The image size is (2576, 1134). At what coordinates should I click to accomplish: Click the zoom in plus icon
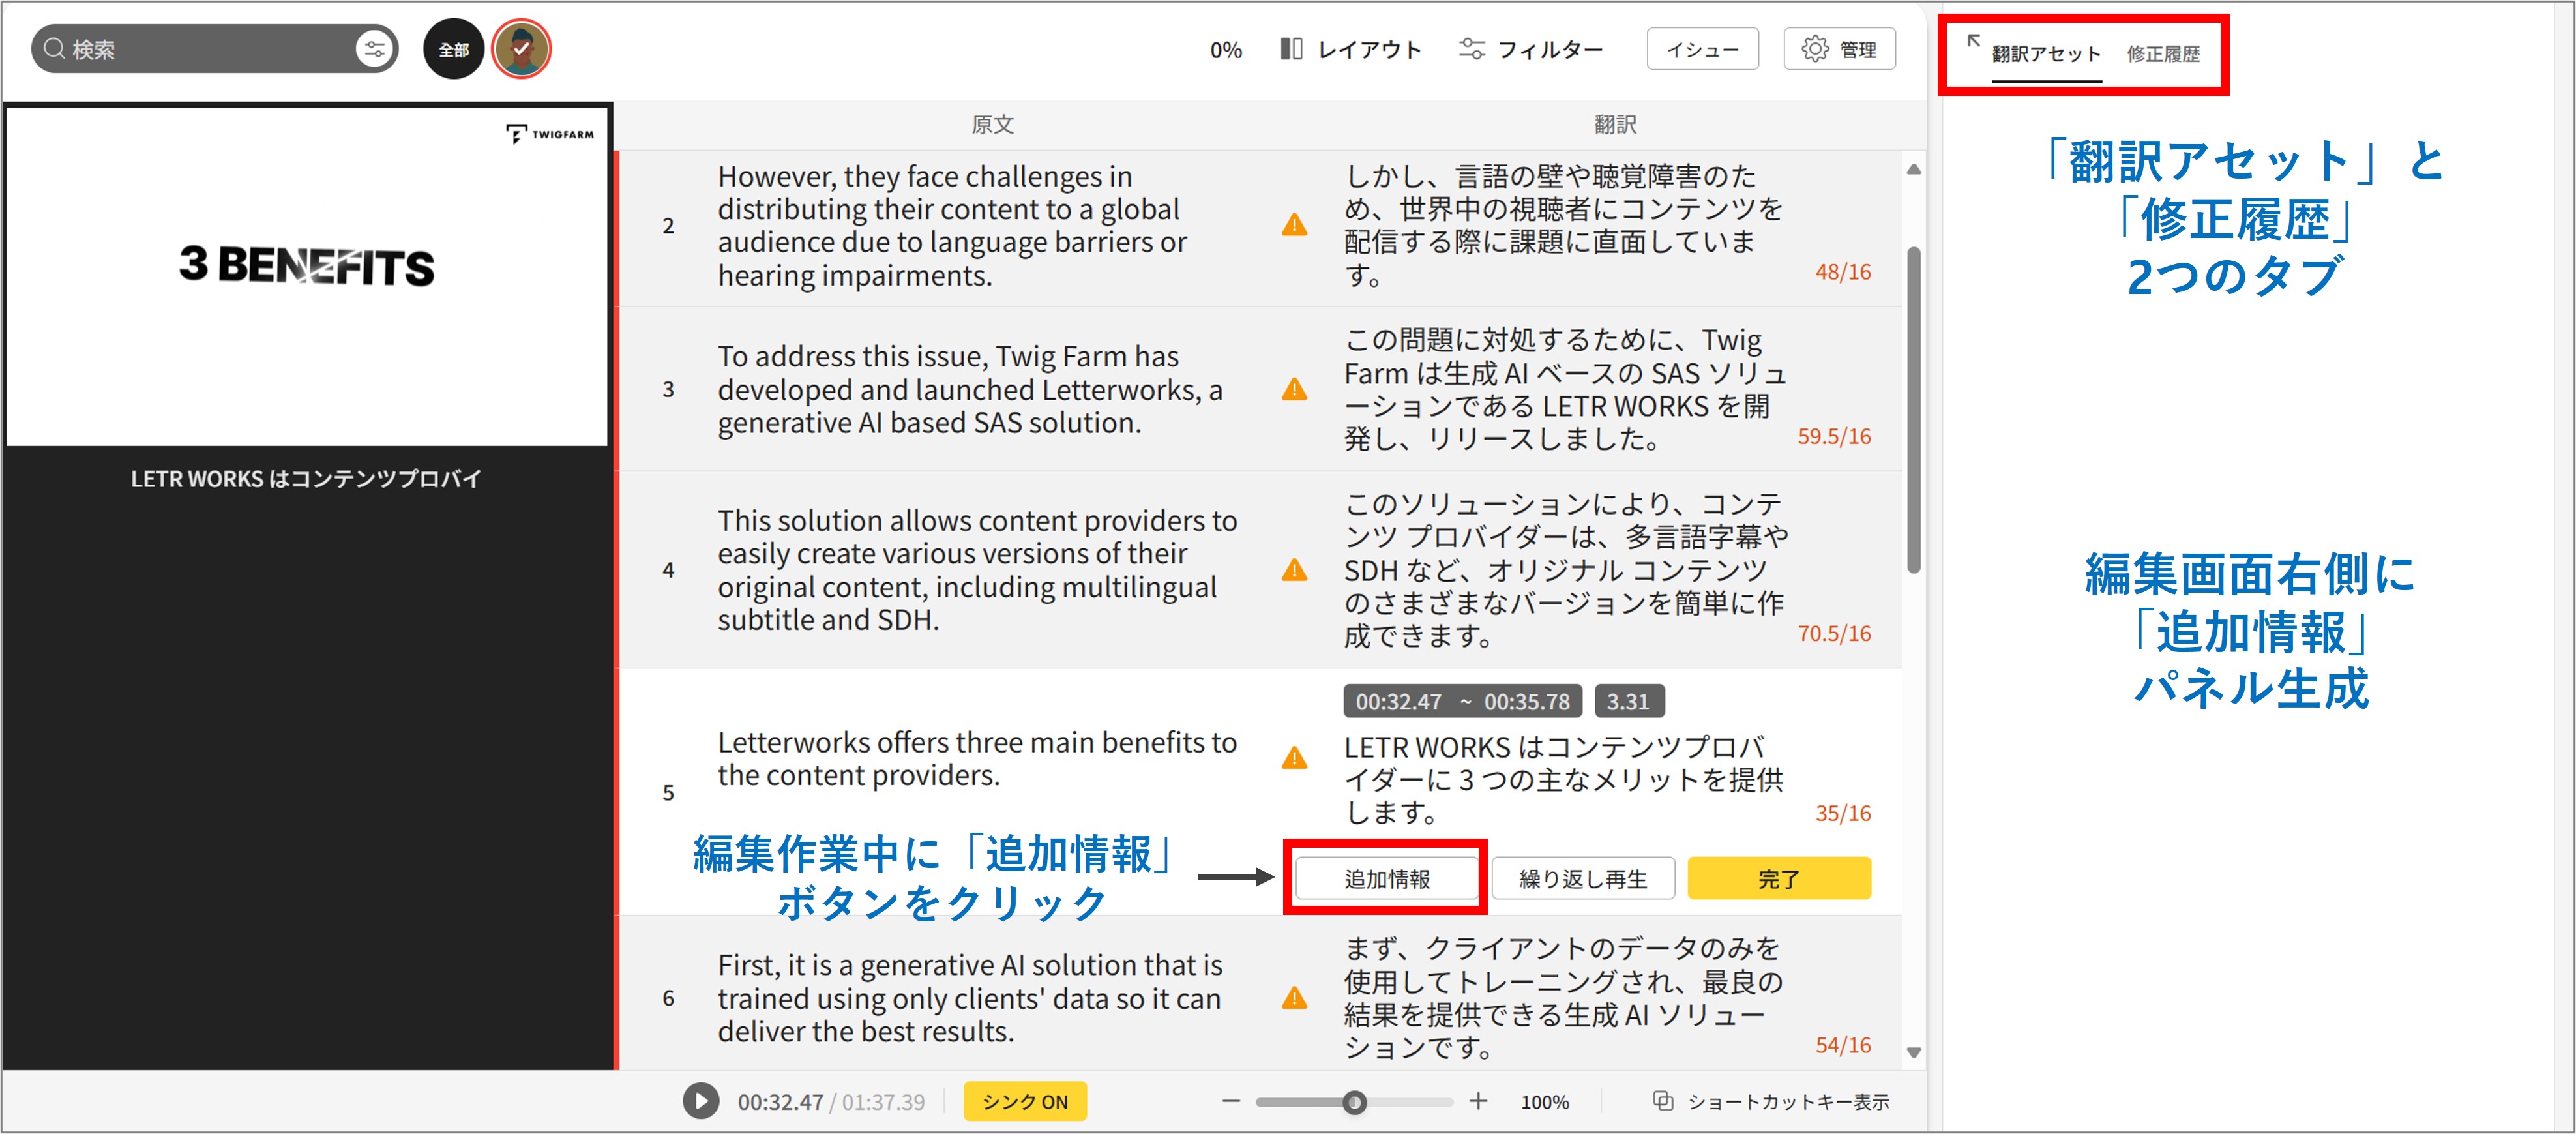point(1477,1101)
